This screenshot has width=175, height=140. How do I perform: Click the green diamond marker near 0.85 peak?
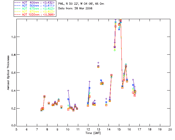(x=115, y=50)
